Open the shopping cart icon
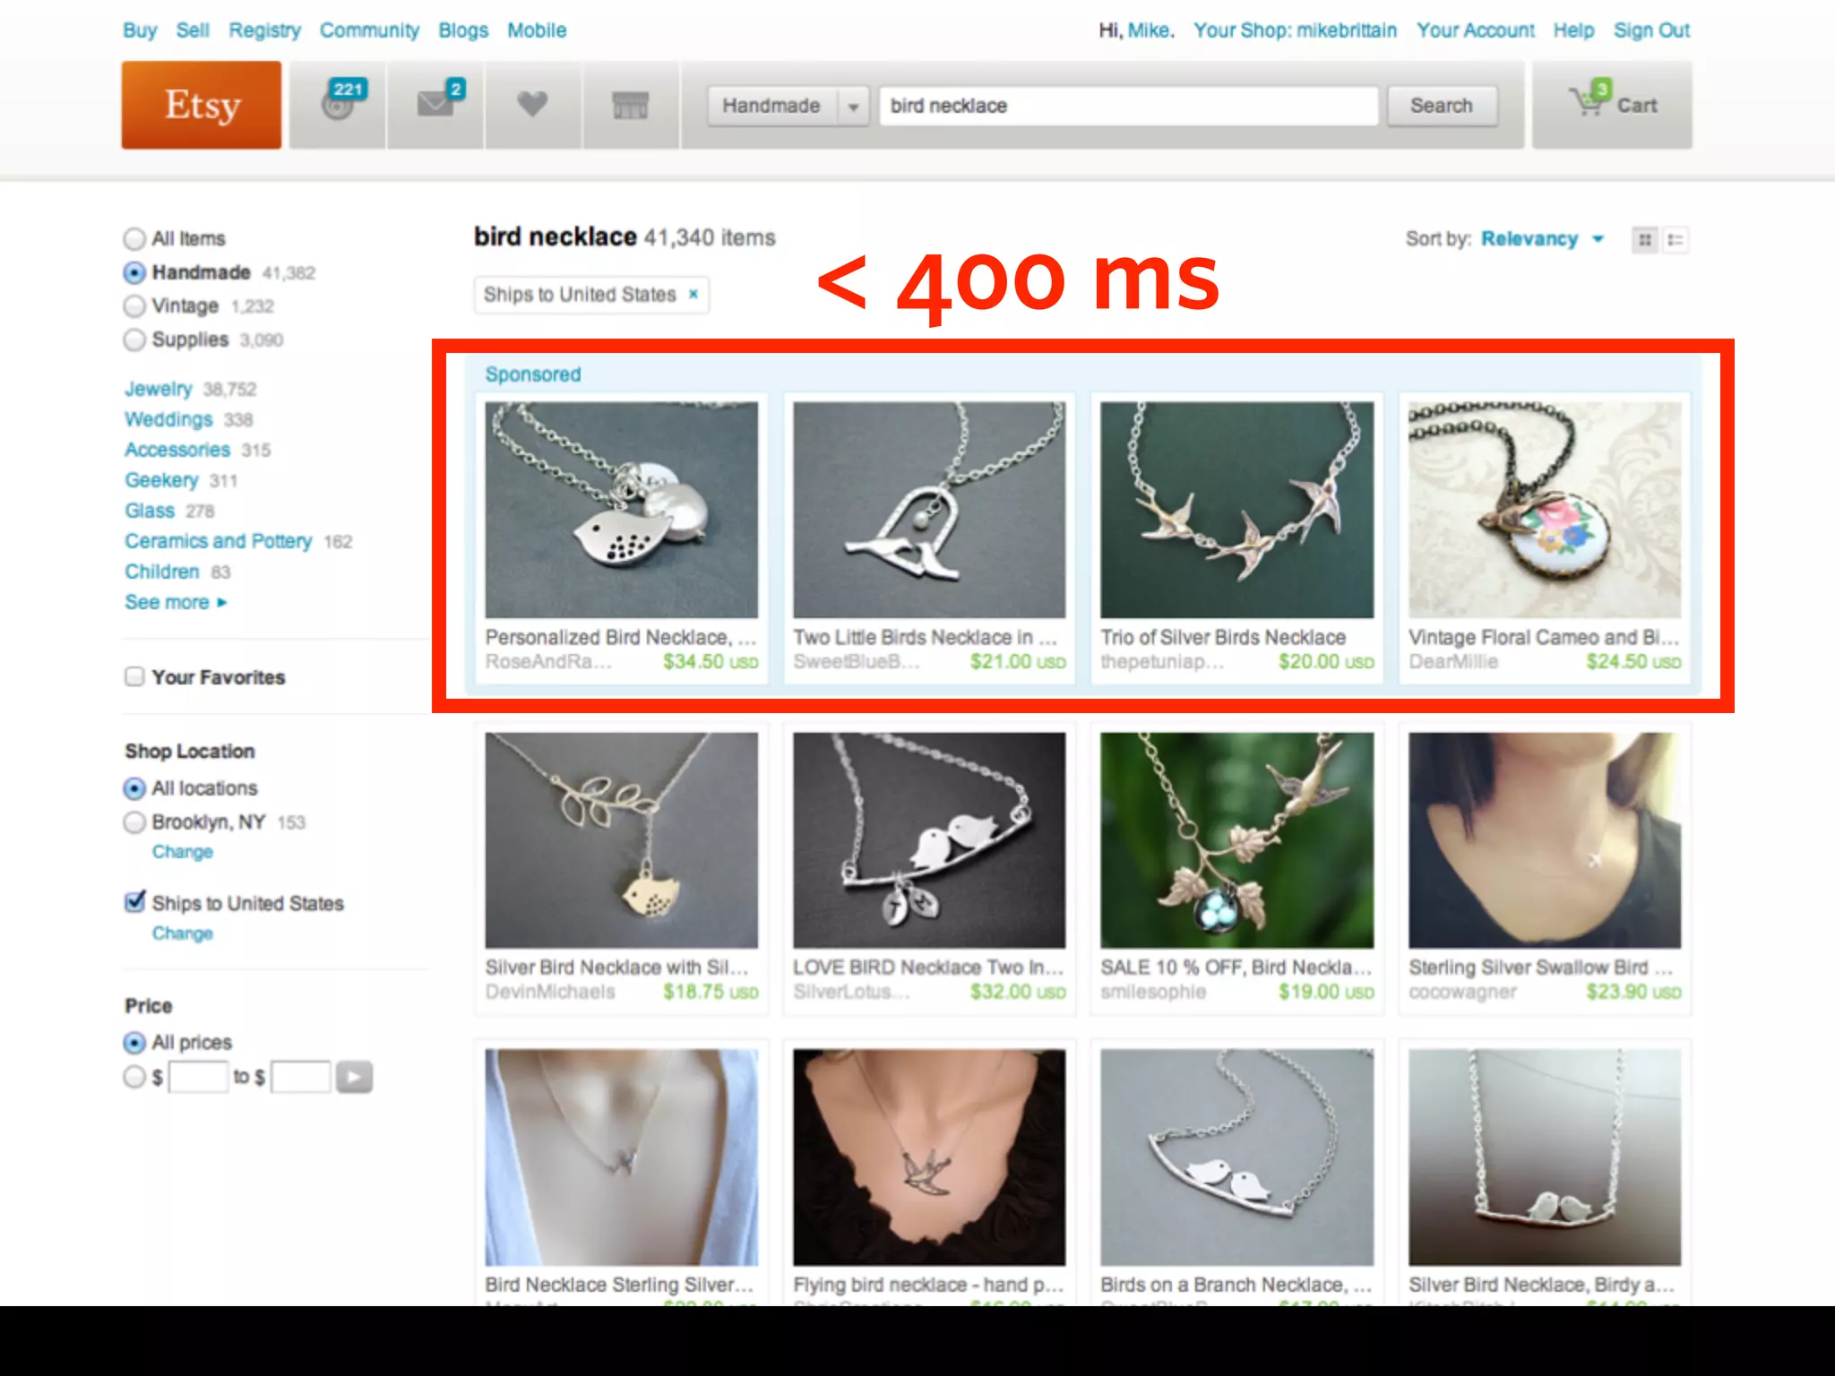Image resolution: width=1835 pixels, height=1376 pixels. [x=1612, y=105]
